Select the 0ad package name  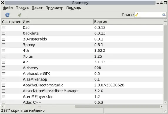pos(26,28)
